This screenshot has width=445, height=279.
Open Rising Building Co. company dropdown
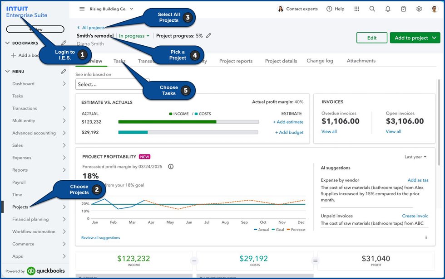pos(112,9)
